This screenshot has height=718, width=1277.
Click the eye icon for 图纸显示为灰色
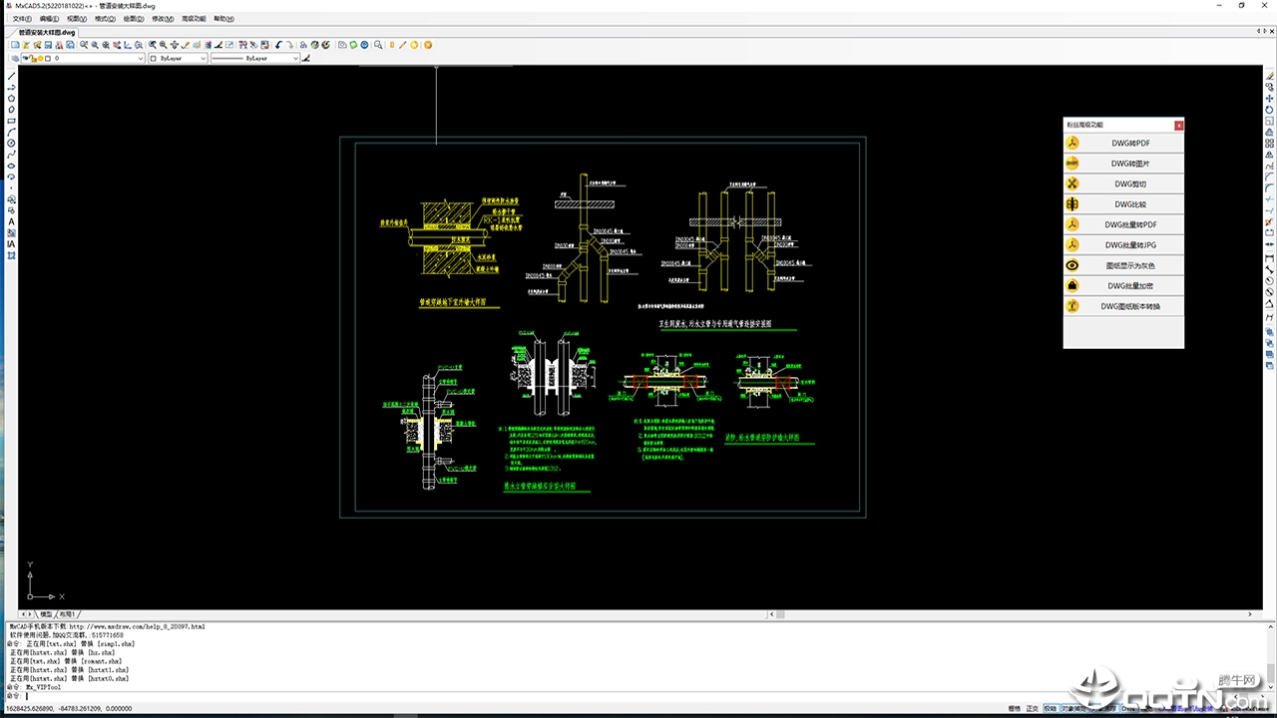pos(1072,265)
